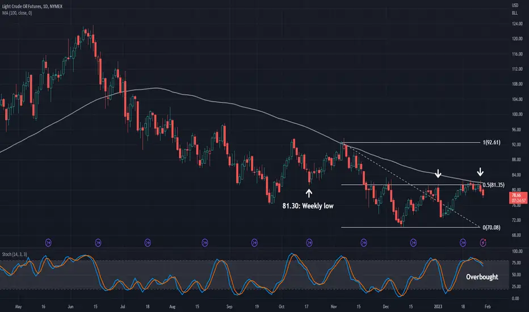Click the 96.00 price axis label
Image resolution: width=529 pixels, height=312 pixels.
coord(517,129)
